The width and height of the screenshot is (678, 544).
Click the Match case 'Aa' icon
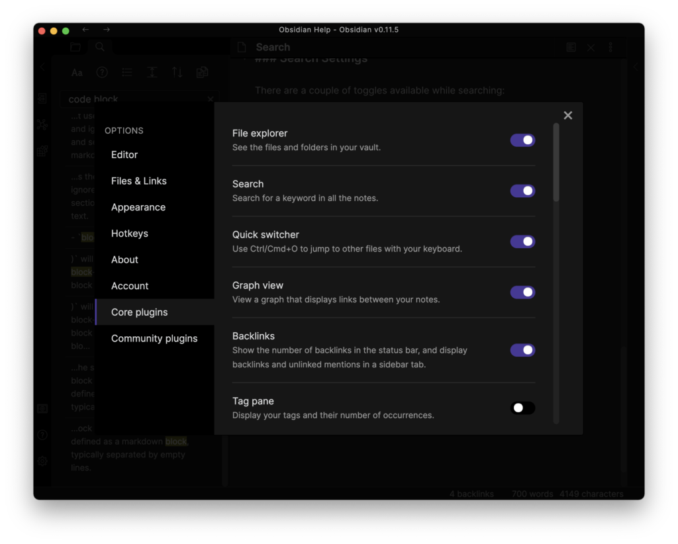pyautogui.click(x=77, y=73)
